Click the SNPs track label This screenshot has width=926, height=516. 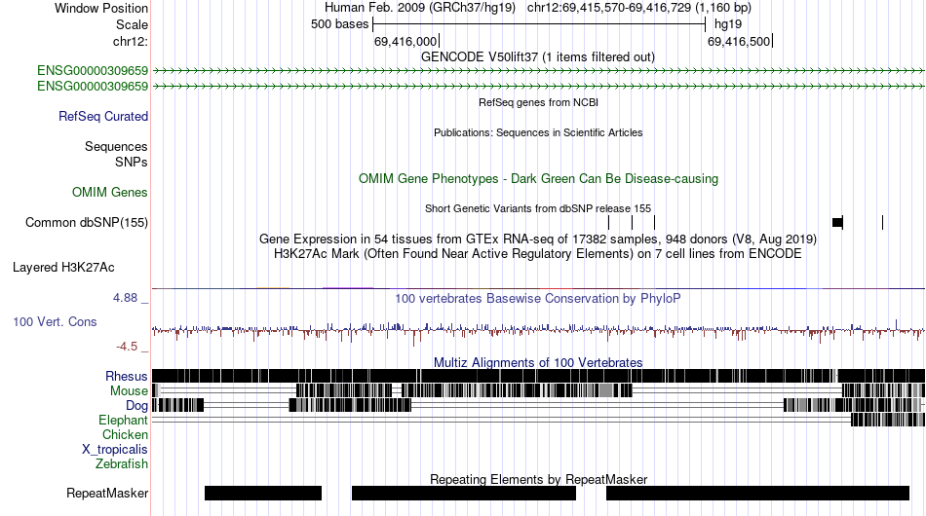(x=132, y=162)
